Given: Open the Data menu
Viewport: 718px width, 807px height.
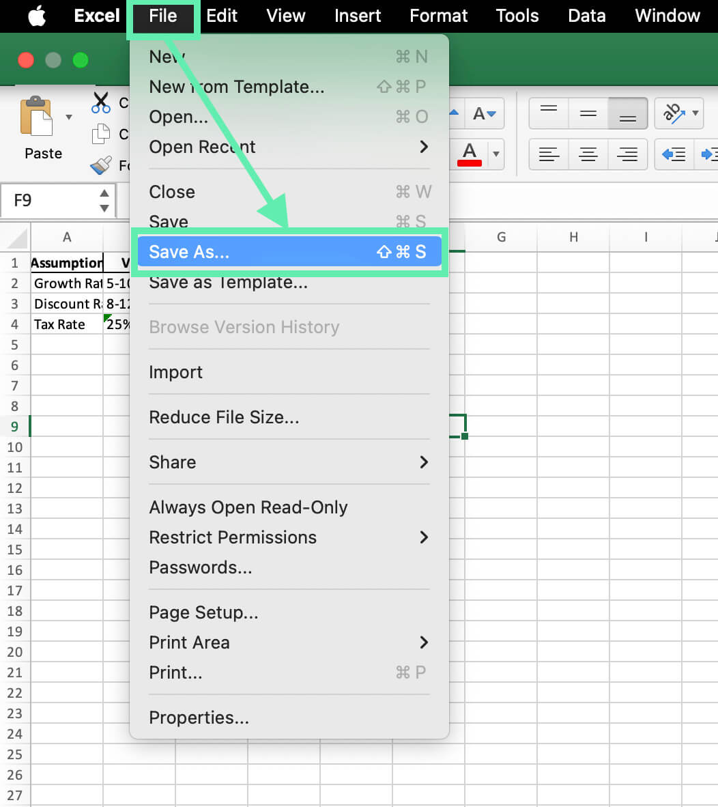Looking at the screenshot, I should [587, 16].
